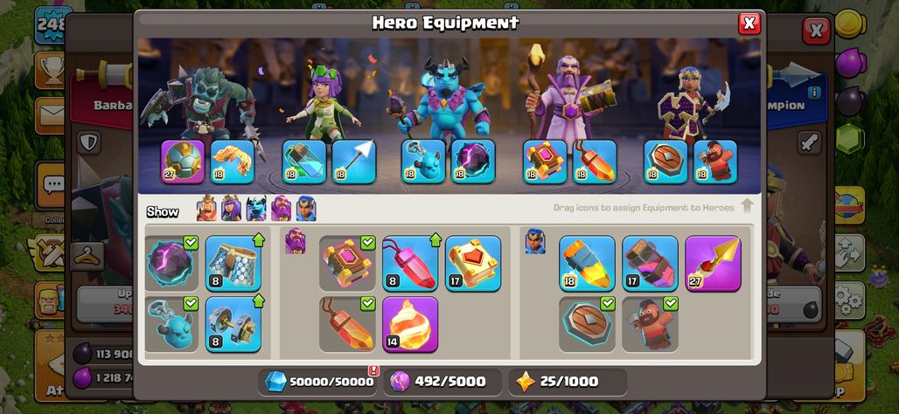The height and width of the screenshot is (414, 899).
Task: Select the purple Electro Boots spear level 27
Action: (714, 264)
